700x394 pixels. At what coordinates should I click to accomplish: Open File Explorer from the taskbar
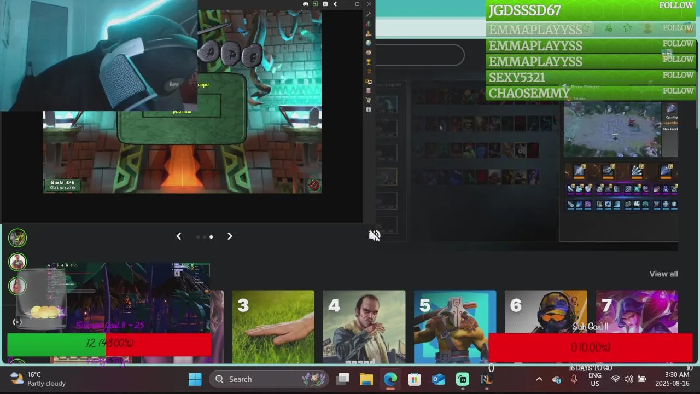click(366, 379)
